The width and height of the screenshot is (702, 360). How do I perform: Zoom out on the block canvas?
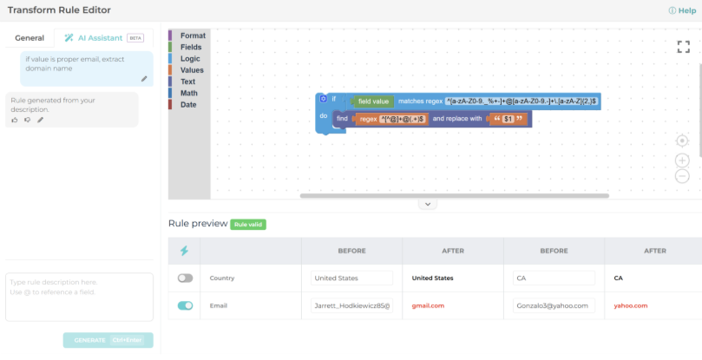682,176
